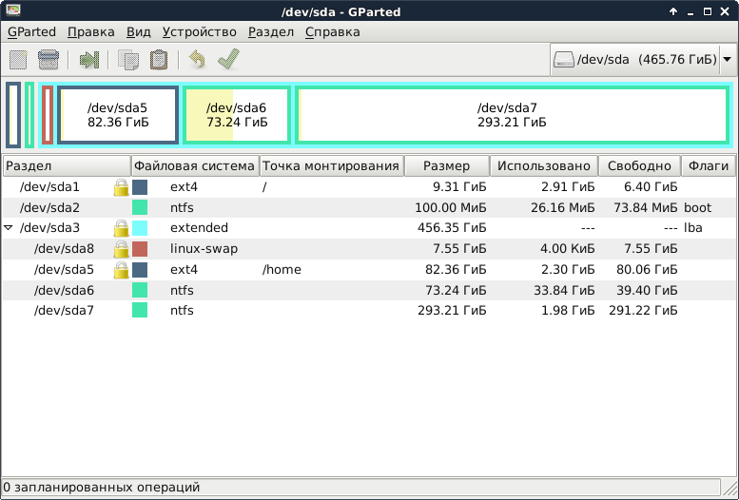Open the Устройство menu
Screen dimensions: 739x500
point(201,31)
